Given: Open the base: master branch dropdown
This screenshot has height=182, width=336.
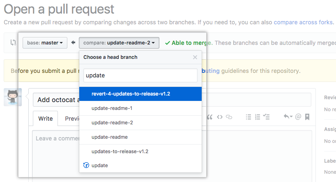Looking at the screenshot, I should coord(45,43).
